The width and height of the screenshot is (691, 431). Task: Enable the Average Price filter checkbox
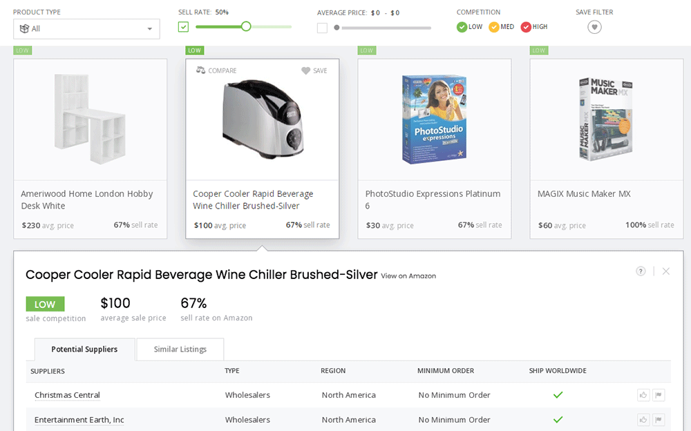point(322,28)
